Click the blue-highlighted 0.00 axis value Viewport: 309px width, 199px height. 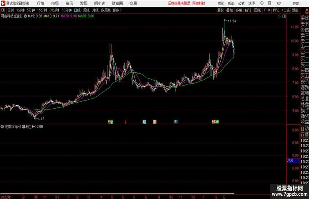[293, 161]
